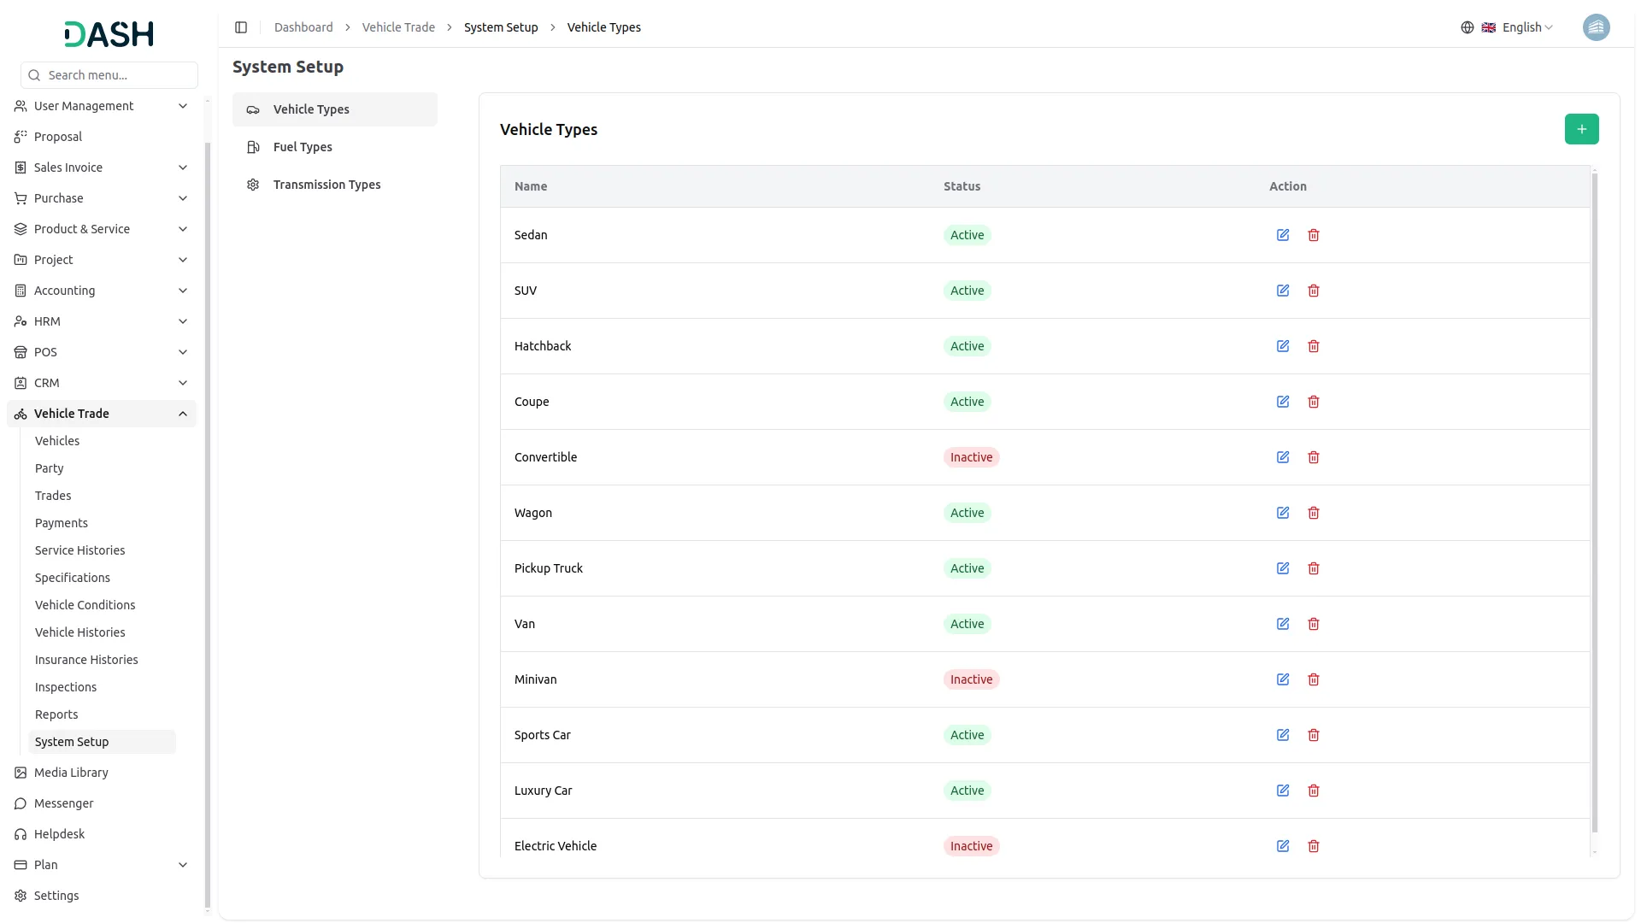This screenshot has height=923, width=1641.
Task: Open the English language dropdown
Action: click(1517, 27)
